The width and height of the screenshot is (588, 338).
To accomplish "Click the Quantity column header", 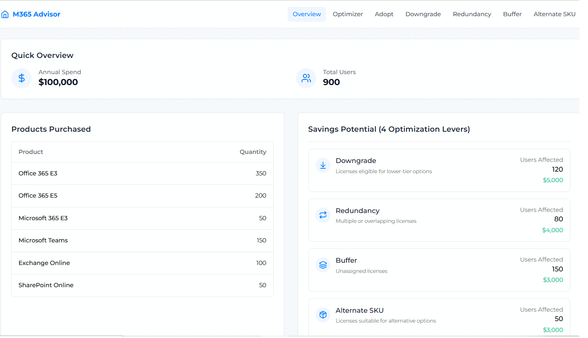I will coord(253,152).
